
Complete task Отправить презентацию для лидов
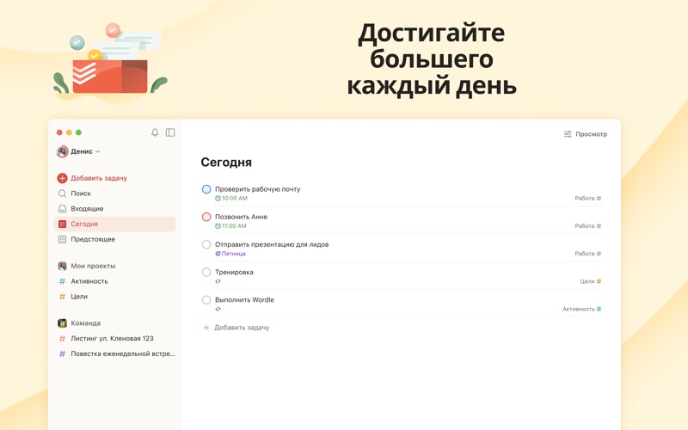click(x=206, y=244)
